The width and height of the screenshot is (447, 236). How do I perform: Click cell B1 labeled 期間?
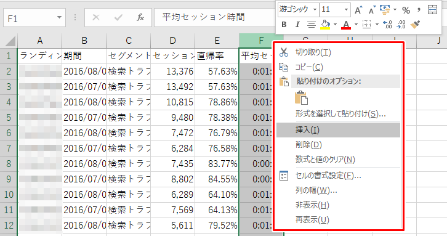pos(84,56)
